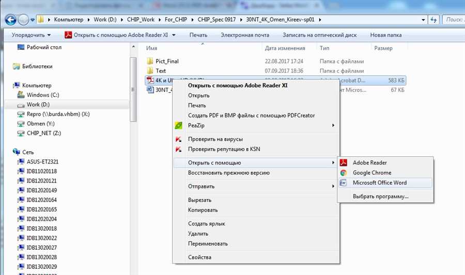Click the PeaZip green icon in context menu
Image resolution: width=465 pixels, height=275 pixels.
[x=178, y=125]
